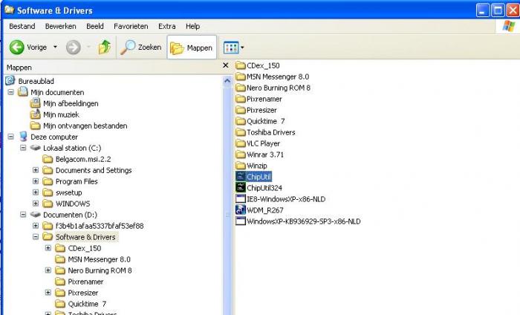Select the WDM_R267 file
Viewport: 520px width, 315px height.
(x=259, y=210)
